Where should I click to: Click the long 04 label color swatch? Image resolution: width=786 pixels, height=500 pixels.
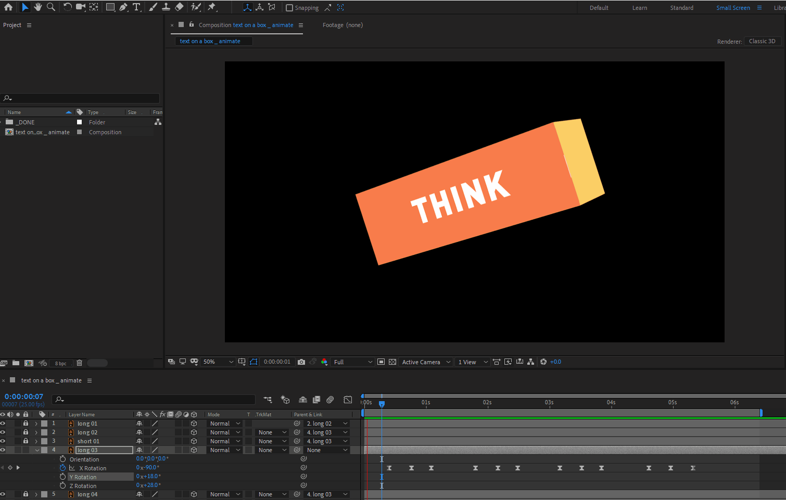[44, 494]
